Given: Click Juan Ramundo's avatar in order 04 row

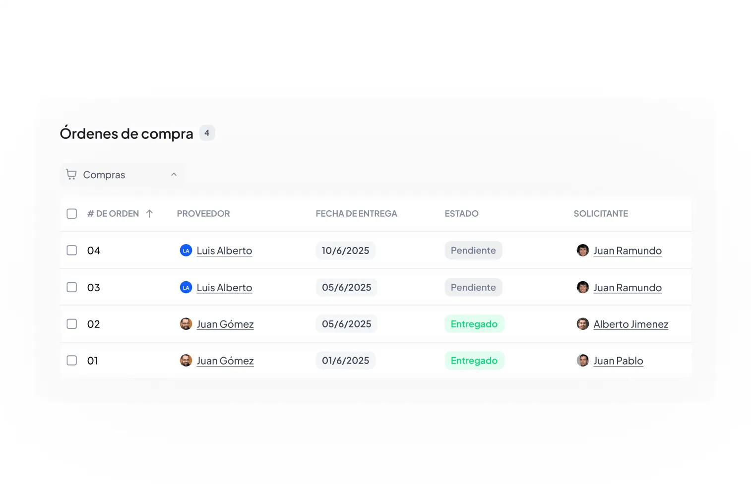Looking at the screenshot, I should click(x=583, y=250).
